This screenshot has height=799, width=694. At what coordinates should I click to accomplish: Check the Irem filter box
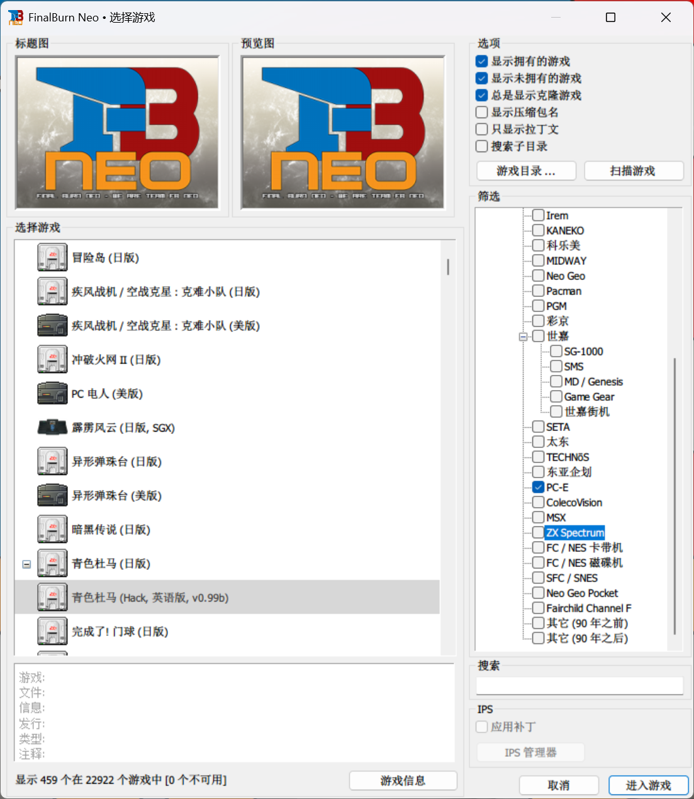pos(538,215)
